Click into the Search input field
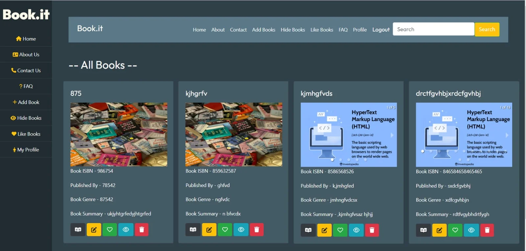Viewport: 526px width, 251px height. pos(433,30)
